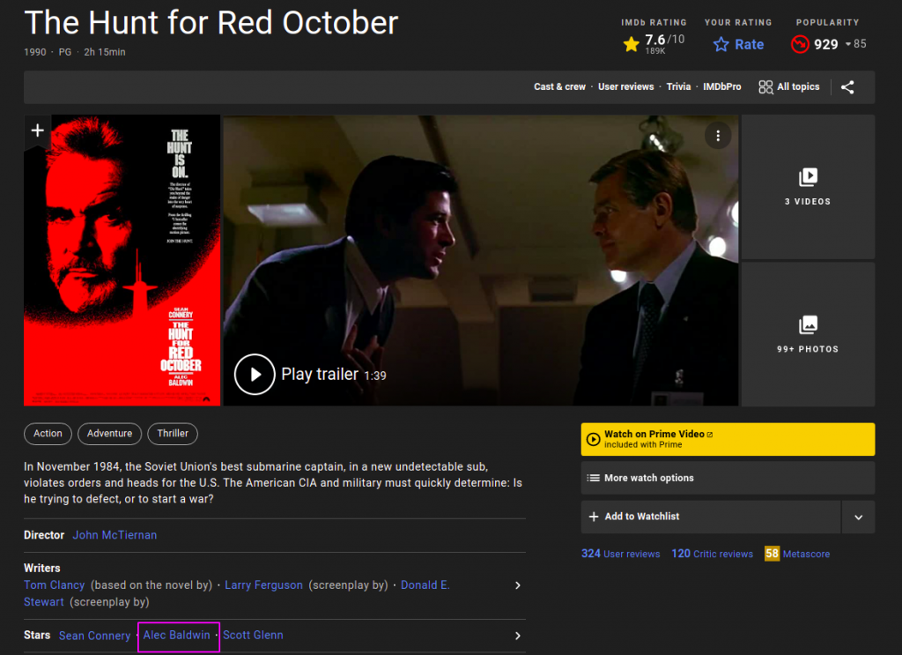Image resolution: width=902 pixels, height=655 pixels.
Task: Open the 3 Videos gallery tile
Action: point(808,187)
